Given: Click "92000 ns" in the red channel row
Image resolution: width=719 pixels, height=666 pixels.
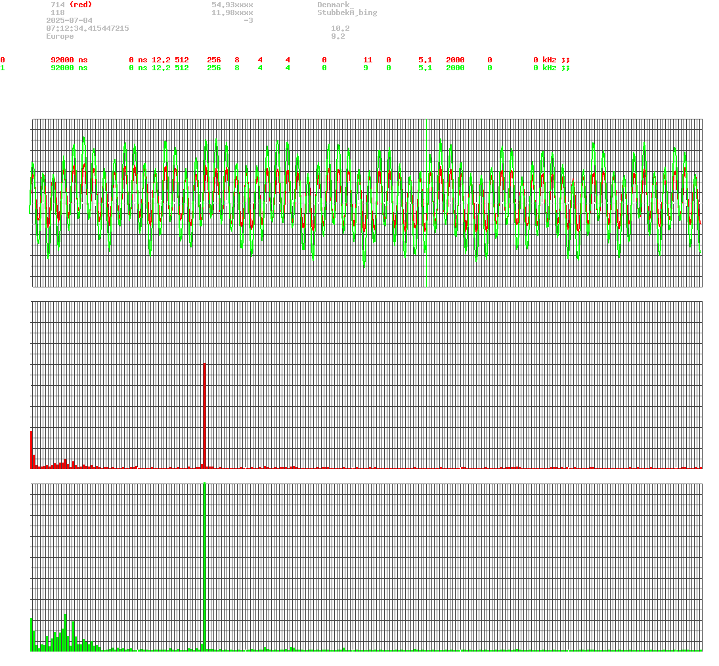Looking at the screenshot, I should [69, 60].
